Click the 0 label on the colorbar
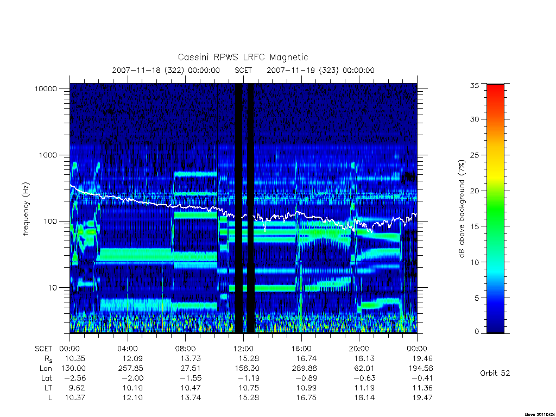 click(x=477, y=332)
